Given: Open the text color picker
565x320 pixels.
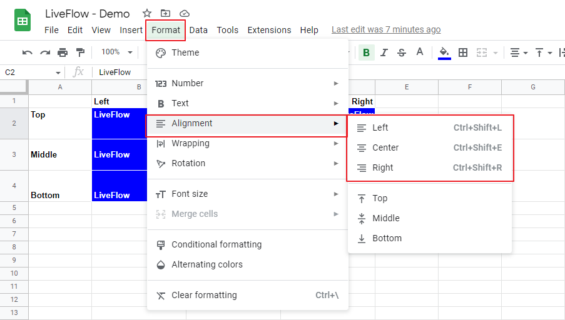Looking at the screenshot, I should click(419, 52).
